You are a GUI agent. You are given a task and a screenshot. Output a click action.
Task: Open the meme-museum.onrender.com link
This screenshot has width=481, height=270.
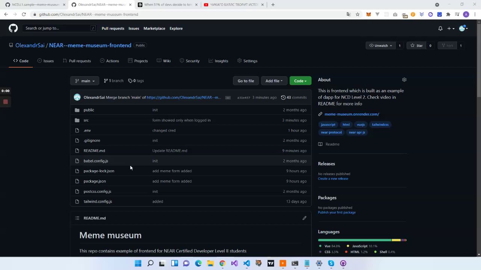pyautogui.click(x=352, y=114)
